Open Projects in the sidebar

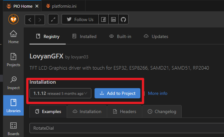(13, 60)
